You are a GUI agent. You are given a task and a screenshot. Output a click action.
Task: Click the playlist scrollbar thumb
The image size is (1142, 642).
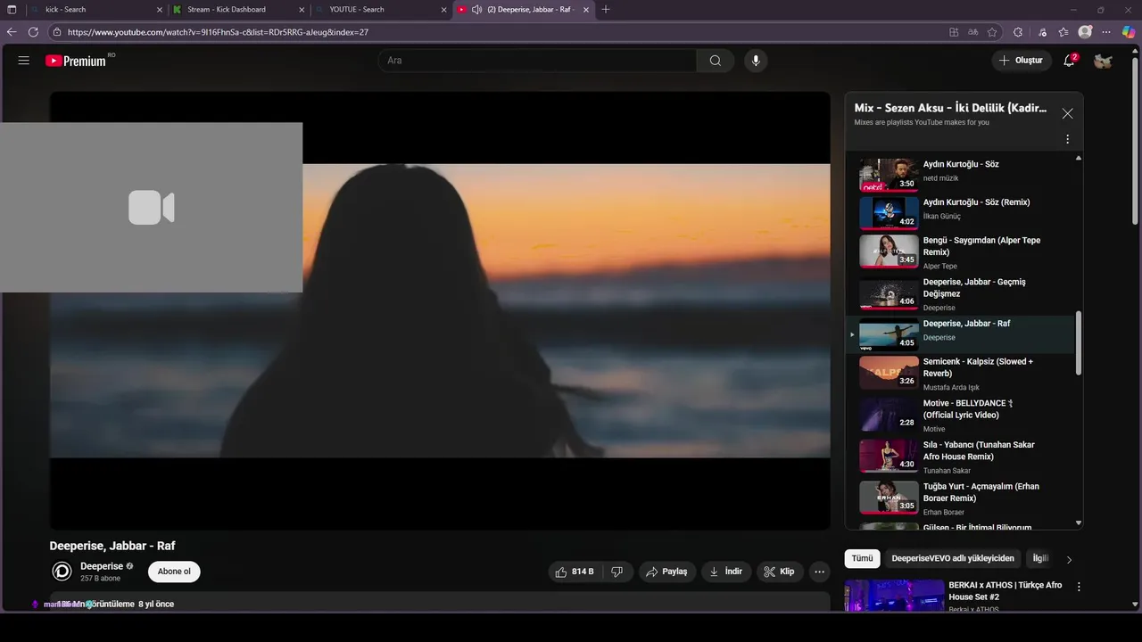1079,342
